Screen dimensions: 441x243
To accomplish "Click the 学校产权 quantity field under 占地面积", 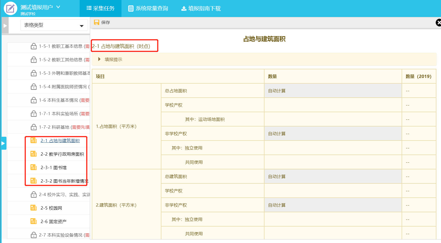I will pyautogui.click(x=333, y=105).
